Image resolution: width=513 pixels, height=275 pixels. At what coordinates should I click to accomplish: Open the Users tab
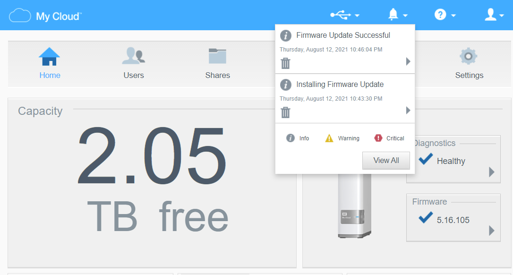(134, 63)
